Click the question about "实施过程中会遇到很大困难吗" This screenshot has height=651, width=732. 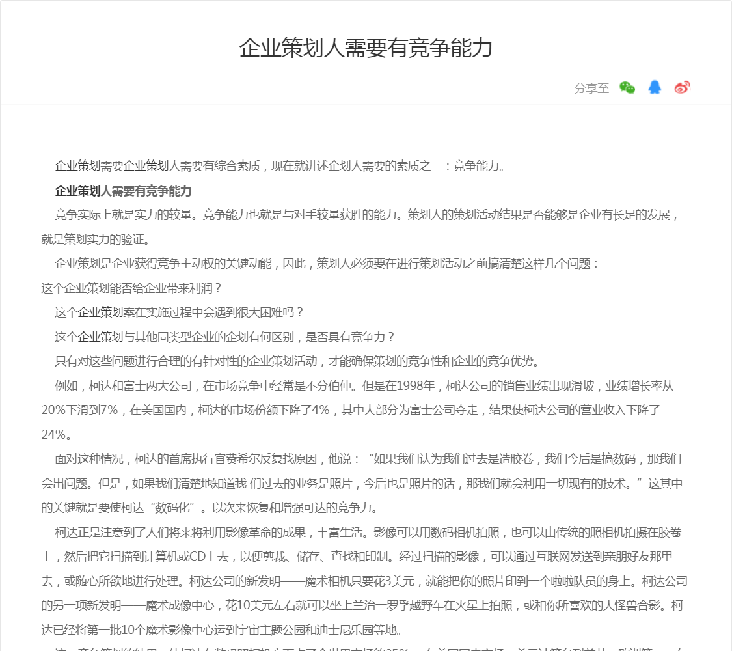(x=180, y=312)
